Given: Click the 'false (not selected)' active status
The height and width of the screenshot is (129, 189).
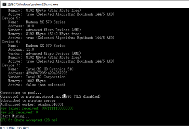Looking at the screenshot, I should (x=45, y=85).
